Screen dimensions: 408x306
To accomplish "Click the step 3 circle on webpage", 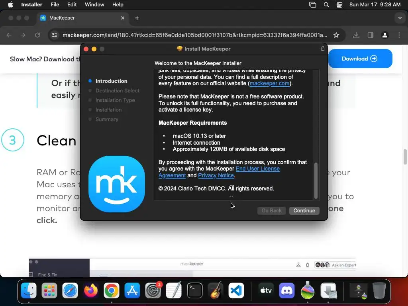I will tap(12, 140).
